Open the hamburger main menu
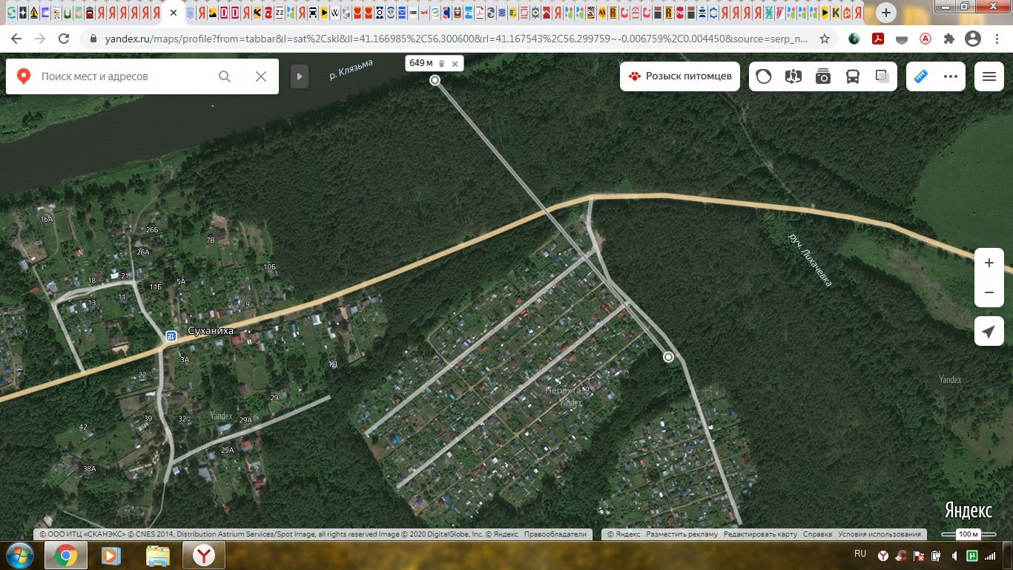The image size is (1013, 570). 989,76
